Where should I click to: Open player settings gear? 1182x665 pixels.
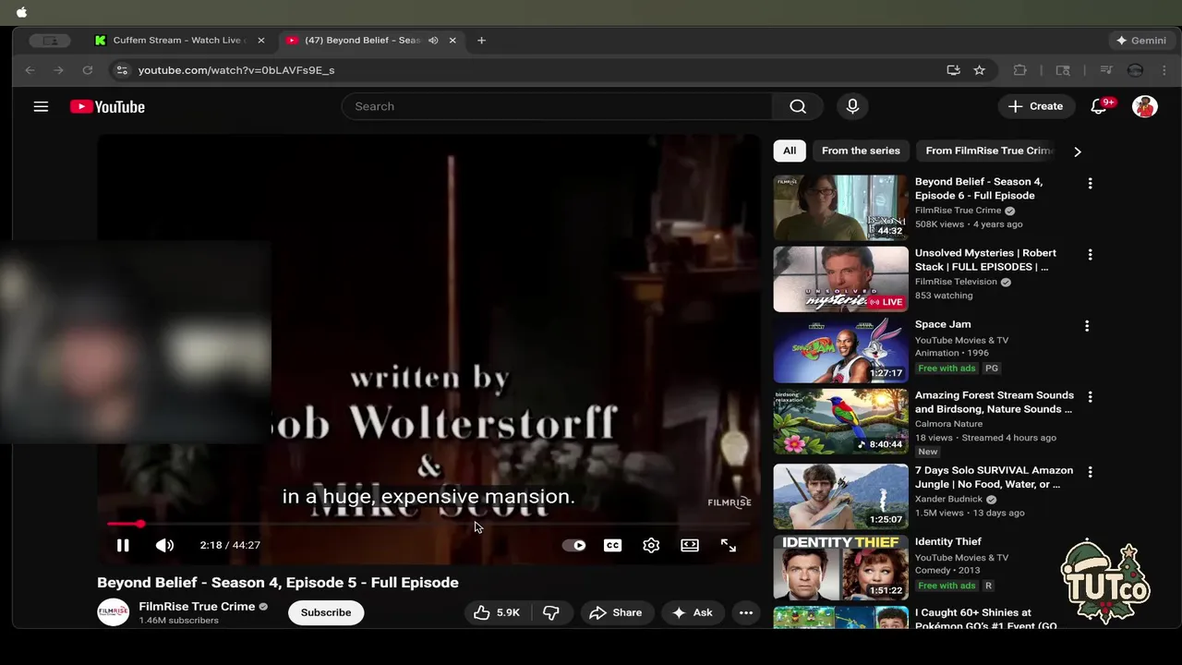(651, 545)
